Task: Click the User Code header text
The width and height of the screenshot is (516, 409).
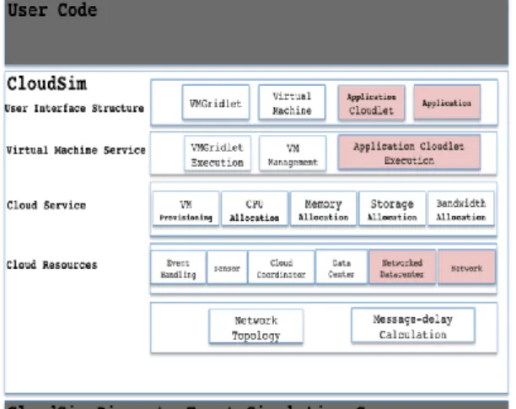Action: [52, 10]
